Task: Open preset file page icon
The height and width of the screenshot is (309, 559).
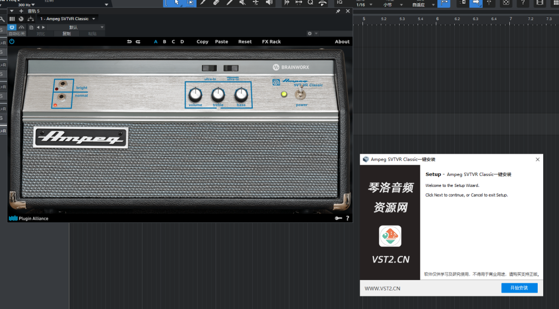Action: [31, 27]
